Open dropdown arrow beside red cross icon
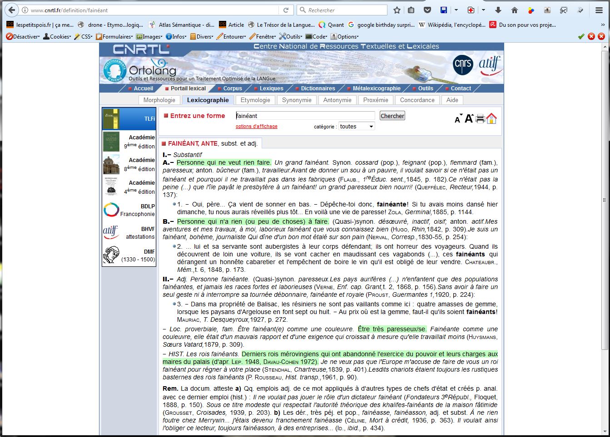Viewport: 610px width, 437px height. point(483,10)
